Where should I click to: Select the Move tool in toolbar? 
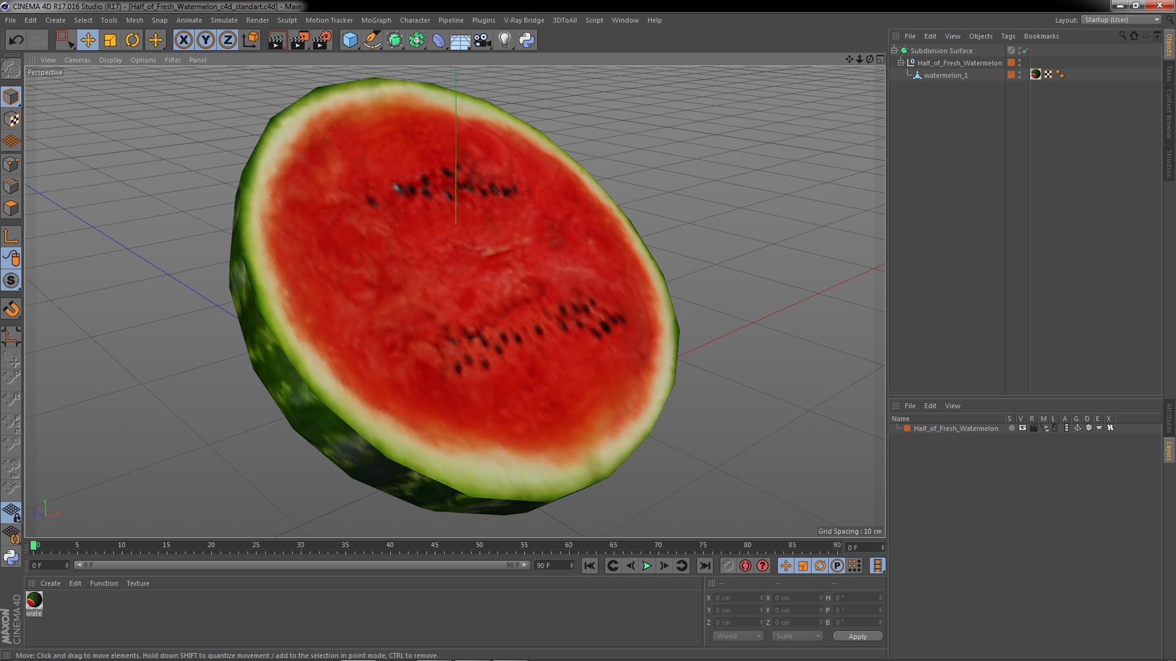[x=88, y=40]
